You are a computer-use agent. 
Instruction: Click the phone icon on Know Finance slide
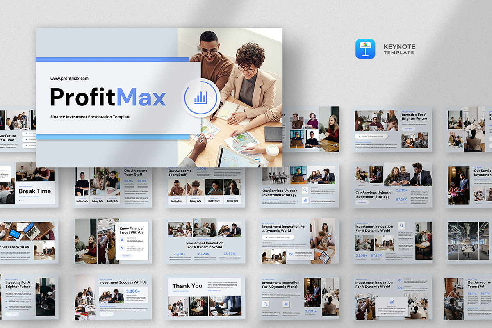coord(123,240)
